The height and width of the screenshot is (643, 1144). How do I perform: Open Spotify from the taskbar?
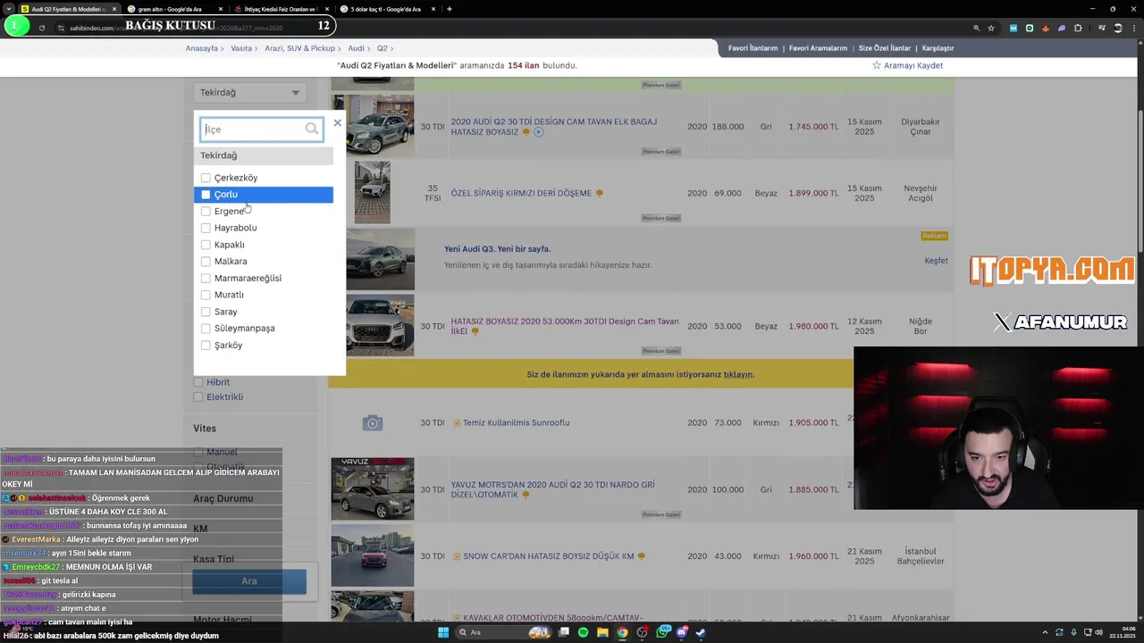coord(583,632)
